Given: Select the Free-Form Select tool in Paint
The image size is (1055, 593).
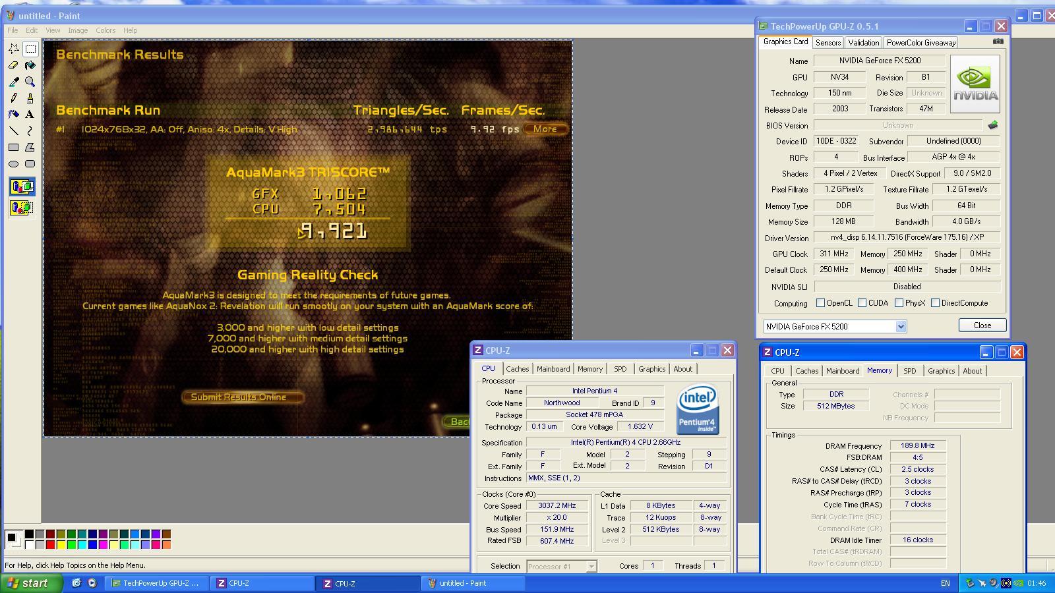Looking at the screenshot, I should [13, 49].
